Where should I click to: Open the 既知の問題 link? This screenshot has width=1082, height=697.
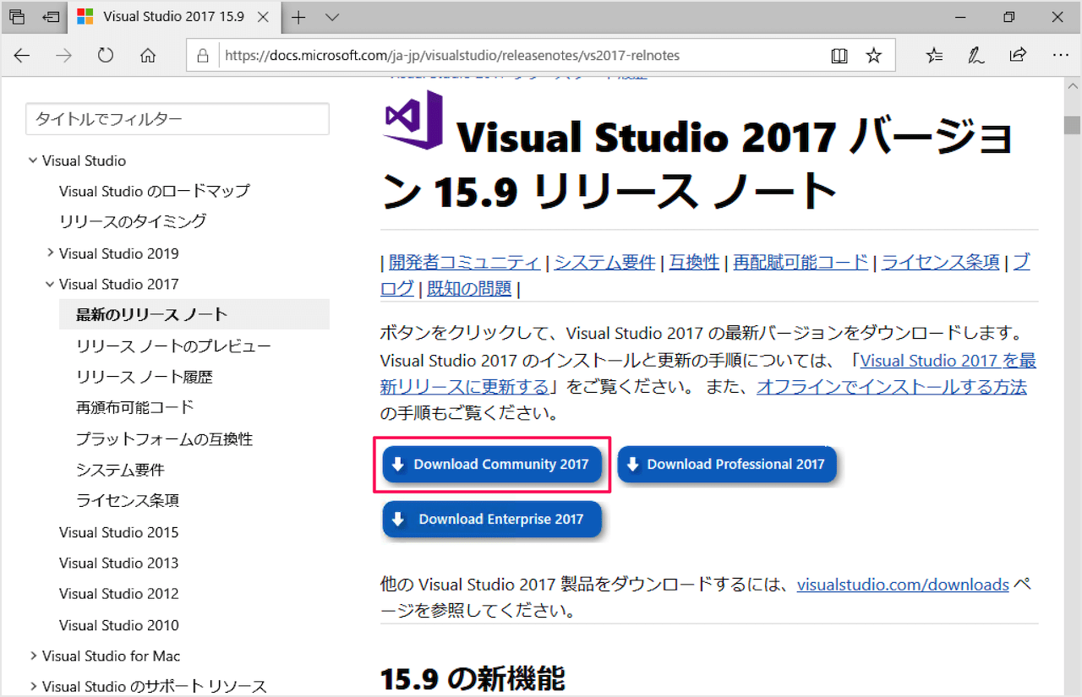click(469, 289)
